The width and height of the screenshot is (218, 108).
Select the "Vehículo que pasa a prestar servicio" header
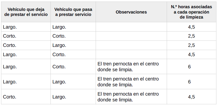[x=73, y=12]
